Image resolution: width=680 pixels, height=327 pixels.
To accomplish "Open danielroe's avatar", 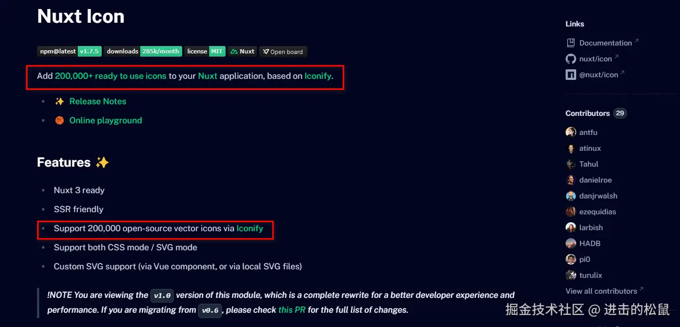I will click(x=570, y=180).
